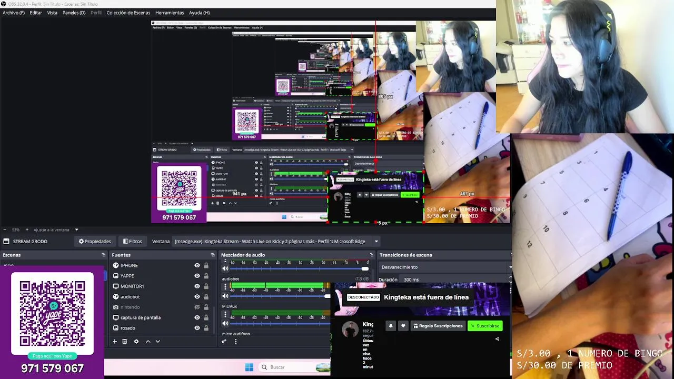Click the audiobot browser source icon
The width and height of the screenshot is (674, 379).
click(x=116, y=297)
